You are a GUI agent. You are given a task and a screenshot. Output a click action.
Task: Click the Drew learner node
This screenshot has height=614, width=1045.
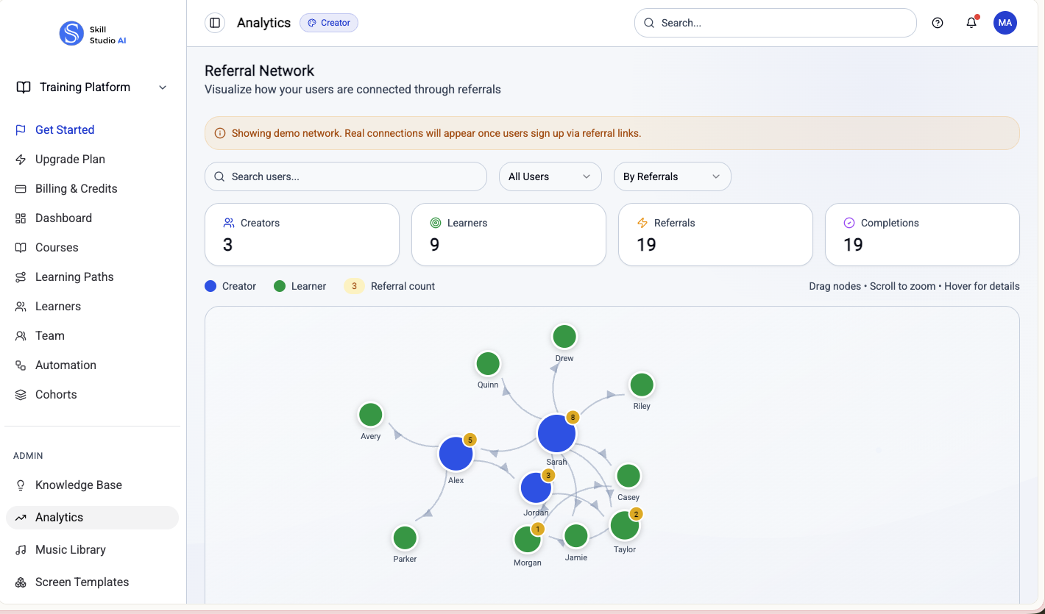pyautogui.click(x=564, y=337)
